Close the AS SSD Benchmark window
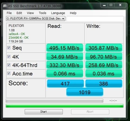Image resolution: width=130 pixels, height=121 pixels. pos(120,5)
